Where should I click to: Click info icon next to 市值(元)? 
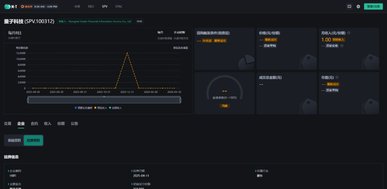337,77
